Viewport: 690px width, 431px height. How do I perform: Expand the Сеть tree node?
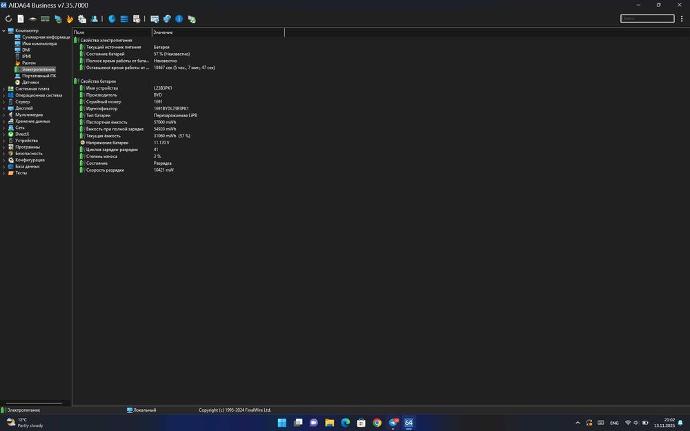click(4, 128)
